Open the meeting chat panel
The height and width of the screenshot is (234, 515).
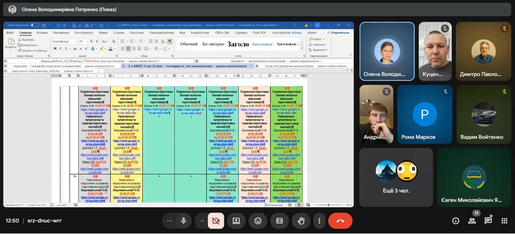tap(488, 221)
